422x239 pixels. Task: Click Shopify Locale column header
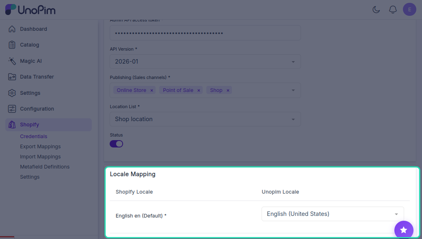134,192
